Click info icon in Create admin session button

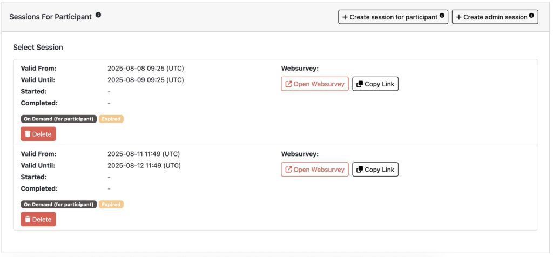pyautogui.click(x=532, y=17)
